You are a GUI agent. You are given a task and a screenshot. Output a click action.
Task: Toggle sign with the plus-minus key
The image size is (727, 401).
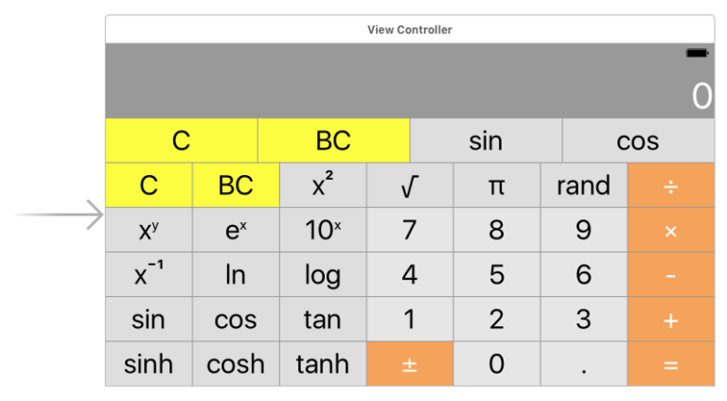point(410,364)
